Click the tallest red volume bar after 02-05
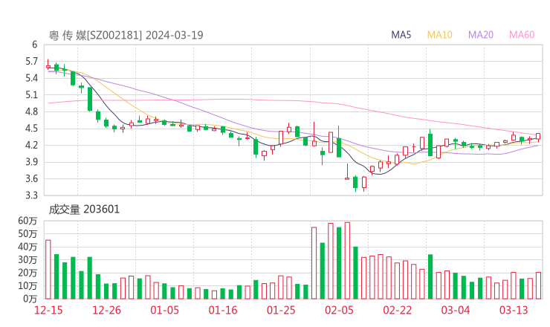 click(x=347, y=261)
